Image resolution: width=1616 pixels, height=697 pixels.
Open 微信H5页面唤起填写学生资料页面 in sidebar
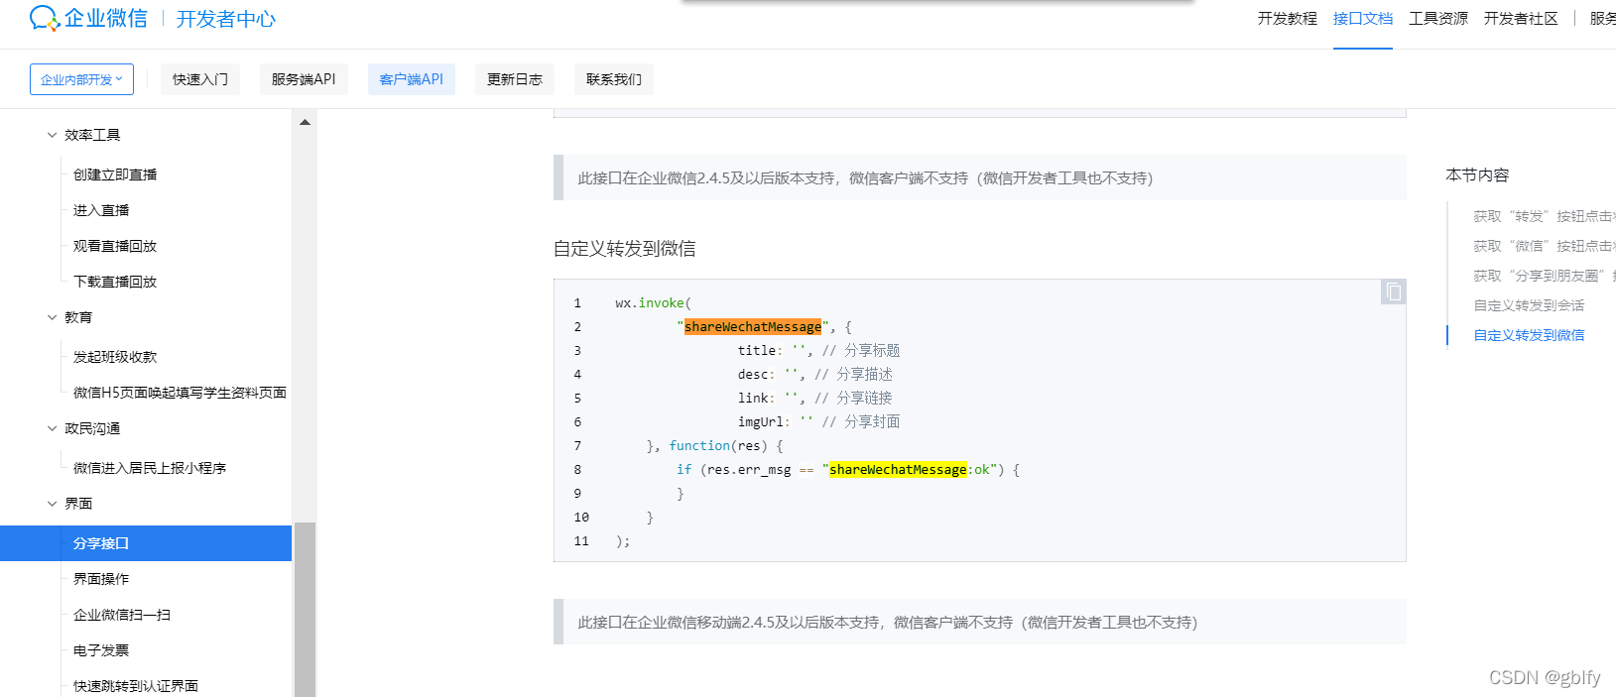click(x=181, y=393)
